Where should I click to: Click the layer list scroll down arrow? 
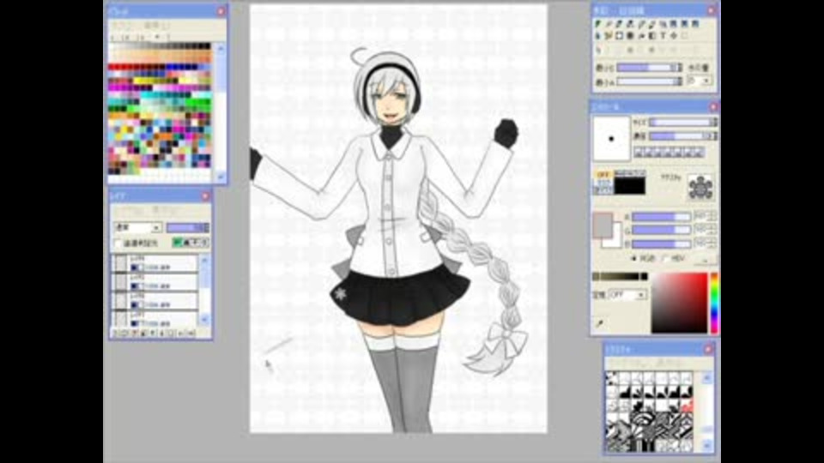(204, 319)
